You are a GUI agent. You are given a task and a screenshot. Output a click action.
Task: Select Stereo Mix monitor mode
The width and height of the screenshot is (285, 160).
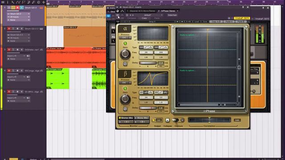(x=126, y=118)
